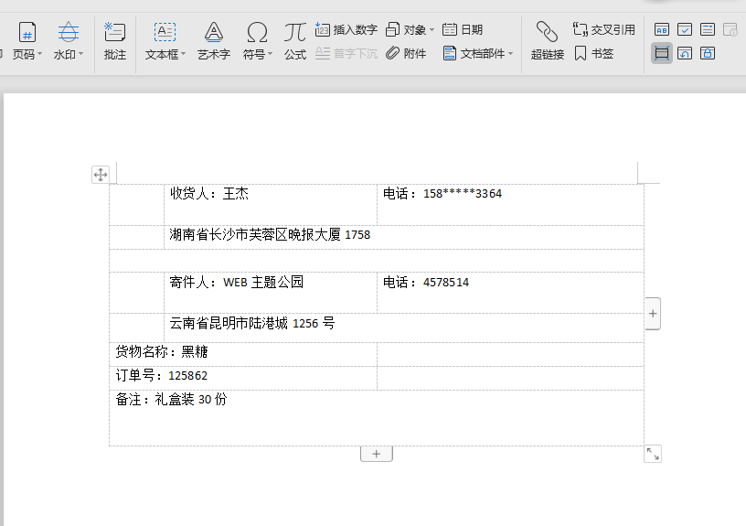Click the reset form fields icon

tap(684, 53)
